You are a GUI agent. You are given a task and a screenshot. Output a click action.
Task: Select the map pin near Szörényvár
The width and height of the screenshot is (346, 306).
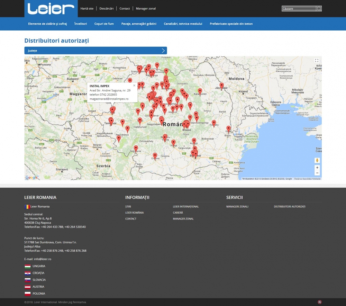pos(136,148)
